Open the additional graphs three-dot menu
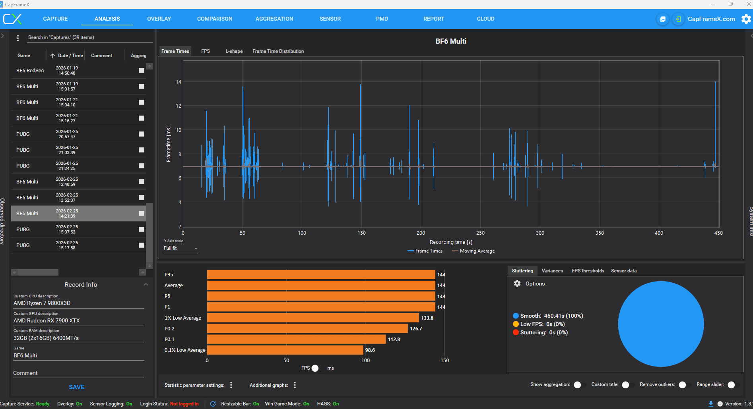 (x=295, y=385)
